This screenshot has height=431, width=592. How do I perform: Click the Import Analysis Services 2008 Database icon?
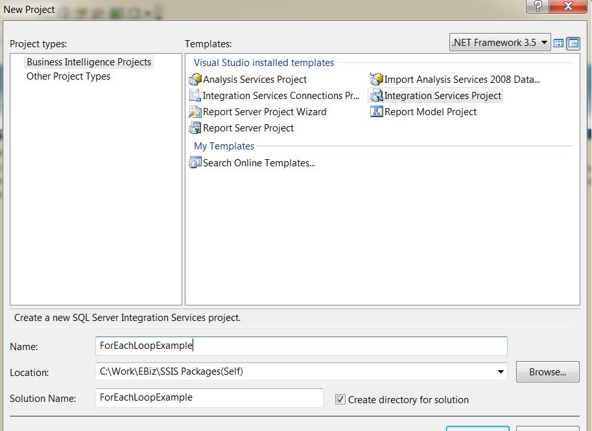(x=376, y=80)
